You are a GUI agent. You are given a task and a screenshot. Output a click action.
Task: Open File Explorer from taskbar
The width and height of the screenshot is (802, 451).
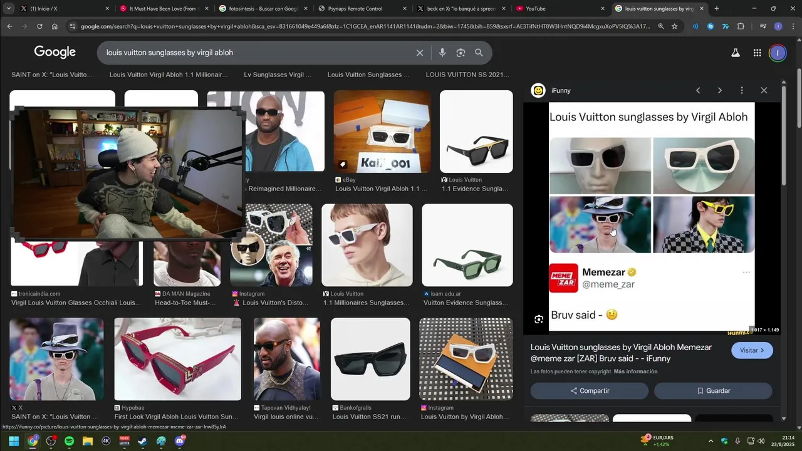coord(88,441)
